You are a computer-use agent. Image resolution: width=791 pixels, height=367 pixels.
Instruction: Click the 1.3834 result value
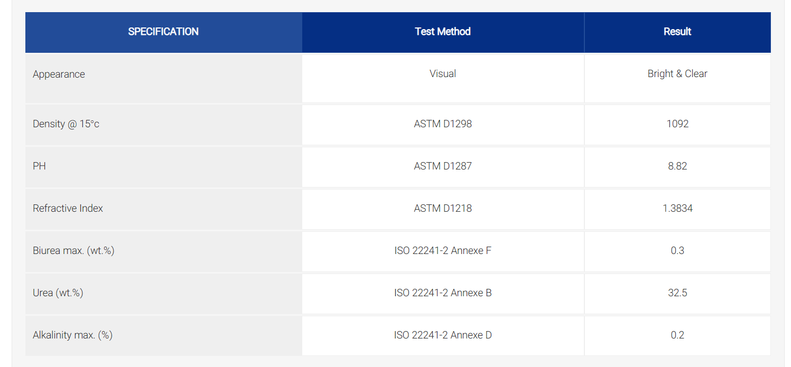[x=677, y=209]
